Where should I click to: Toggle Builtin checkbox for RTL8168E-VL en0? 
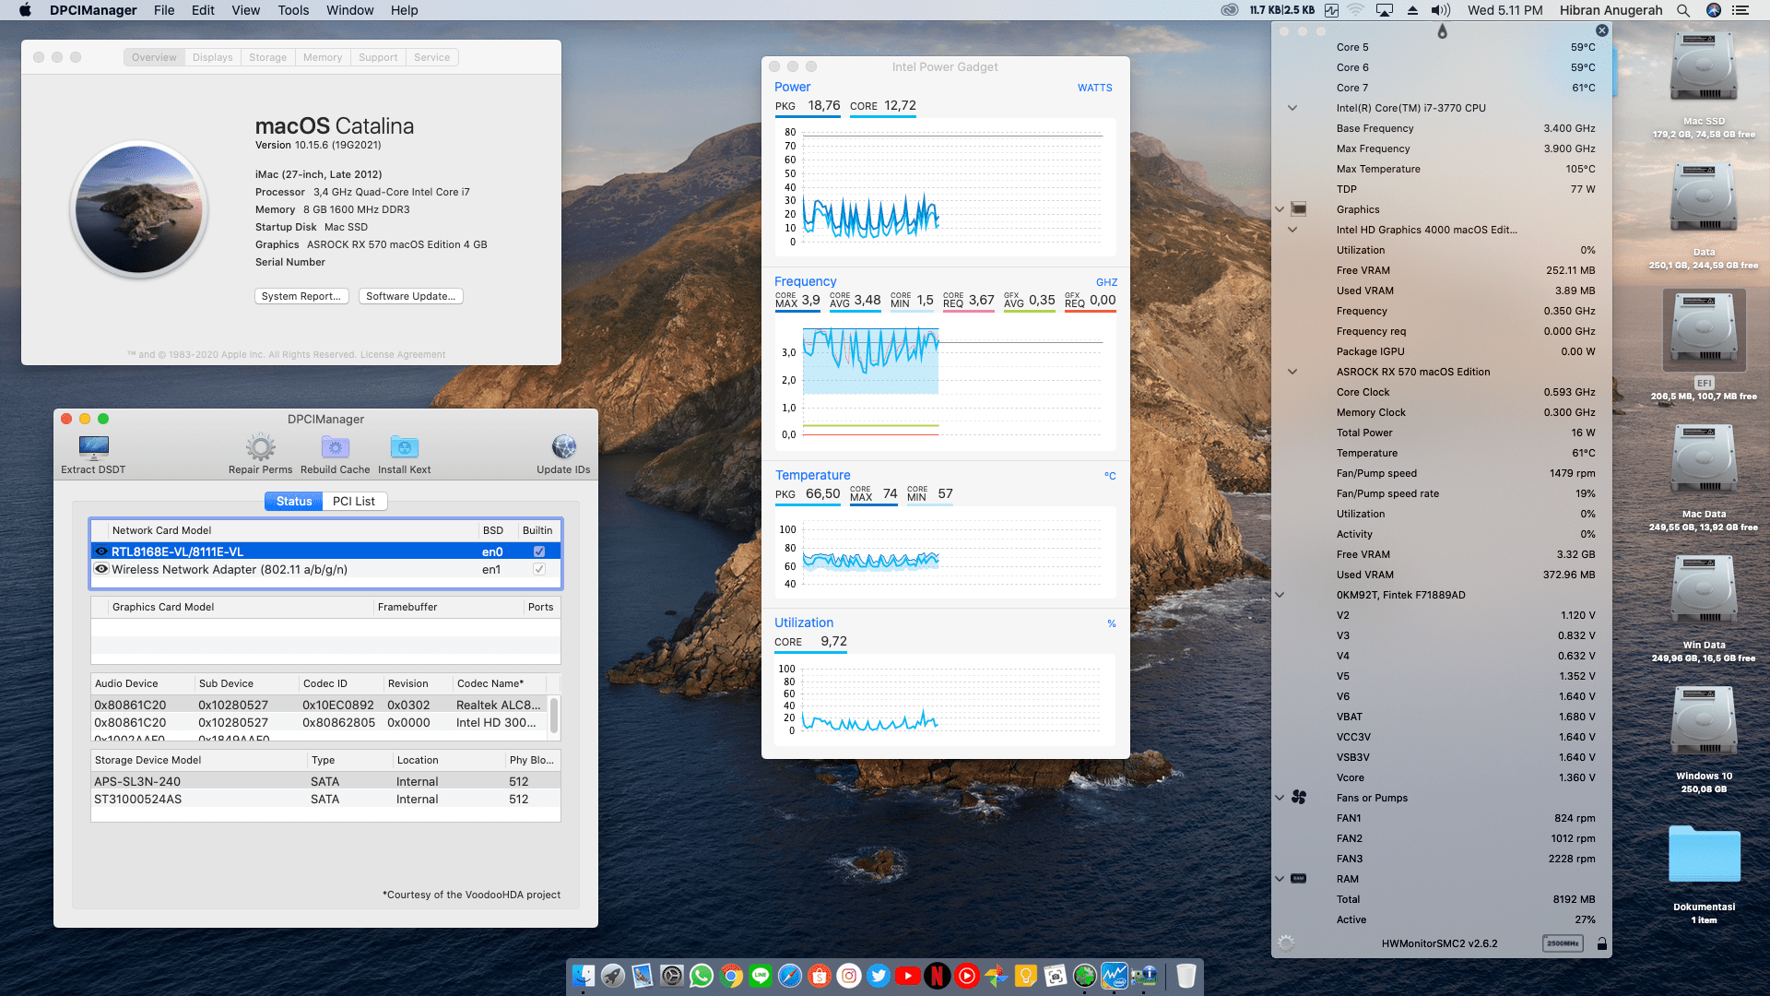click(x=539, y=551)
